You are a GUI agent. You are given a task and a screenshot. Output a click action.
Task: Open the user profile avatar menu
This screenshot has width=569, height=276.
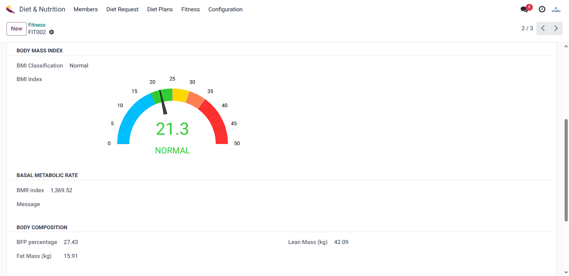pyautogui.click(x=556, y=9)
